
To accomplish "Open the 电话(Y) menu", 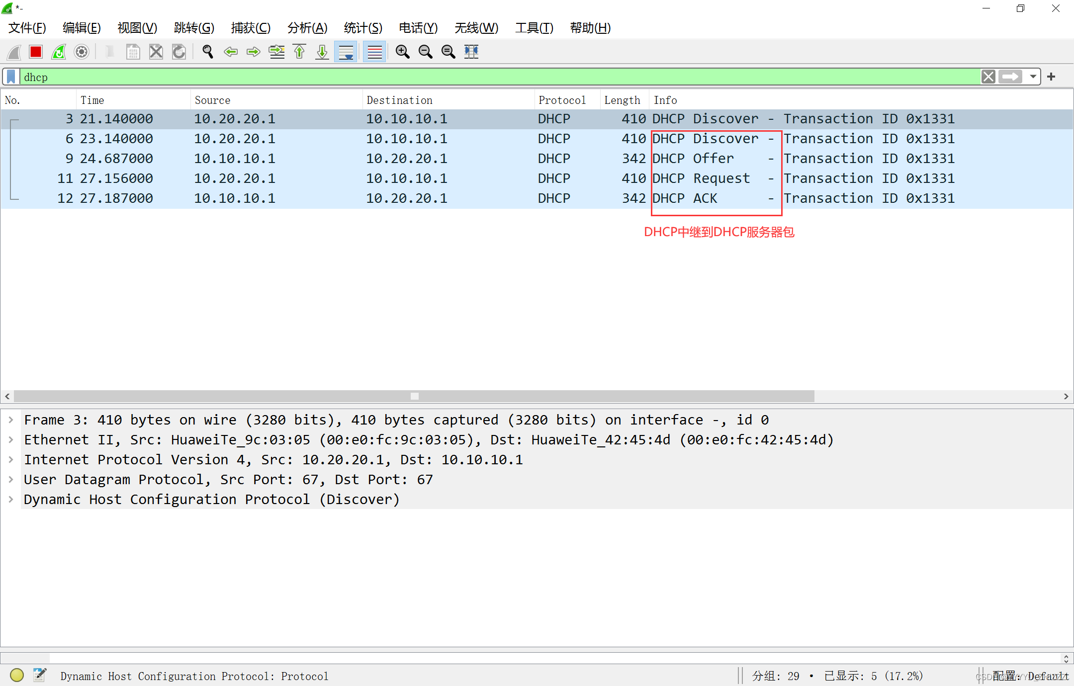I will (418, 28).
